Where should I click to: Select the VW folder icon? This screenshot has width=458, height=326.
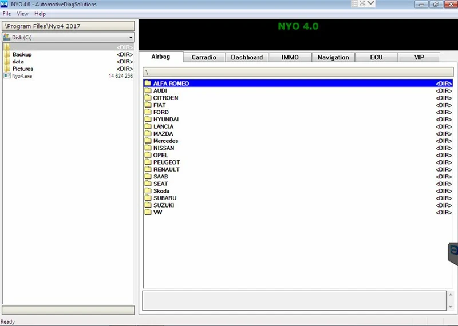coord(148,212)
